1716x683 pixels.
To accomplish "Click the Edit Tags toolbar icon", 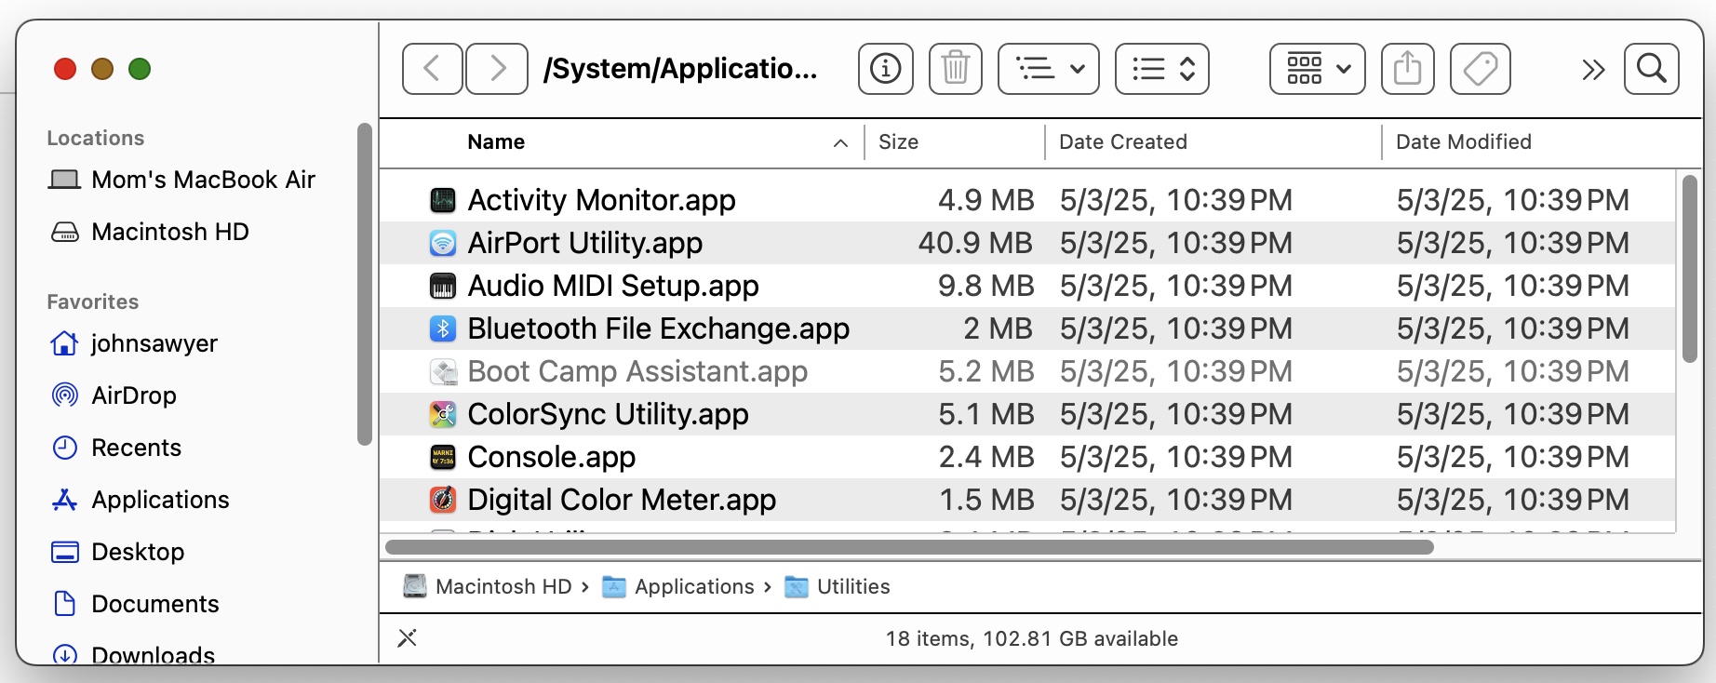I will click(1480, 69).
